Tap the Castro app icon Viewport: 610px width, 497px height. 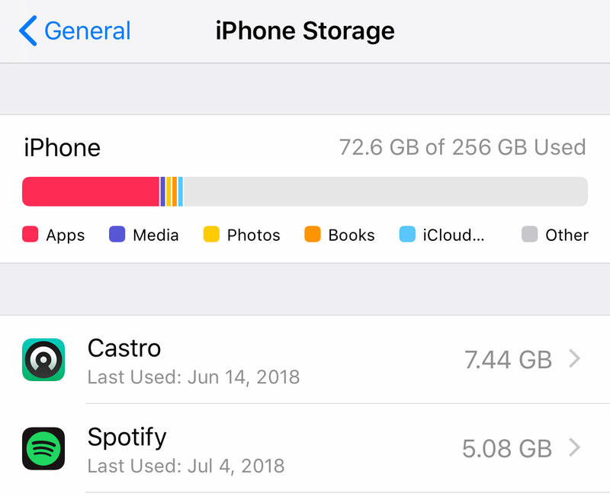(43, 359)
